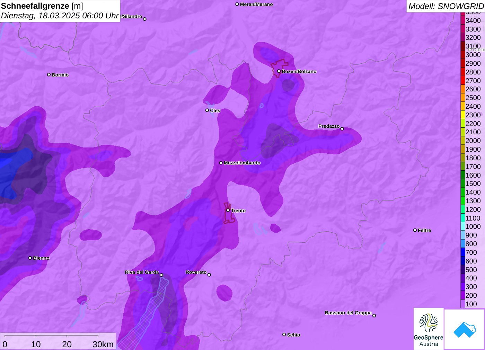Click the Riva del Garda marker
This screenshot has height=350, width=485.
coord(161,275)
